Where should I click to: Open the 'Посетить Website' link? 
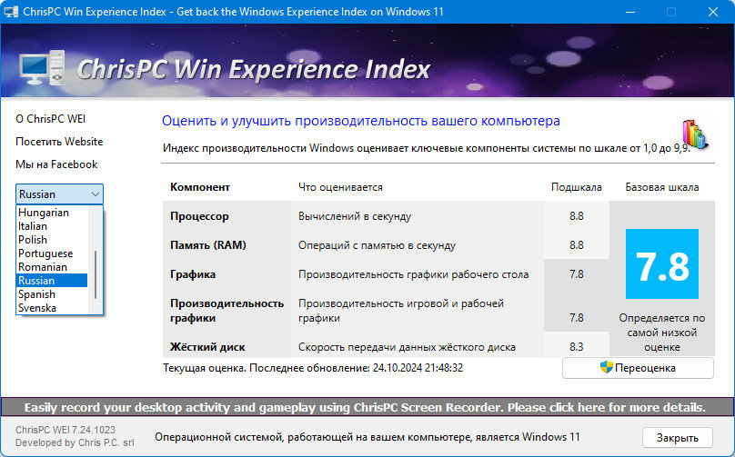coord(59,142)
